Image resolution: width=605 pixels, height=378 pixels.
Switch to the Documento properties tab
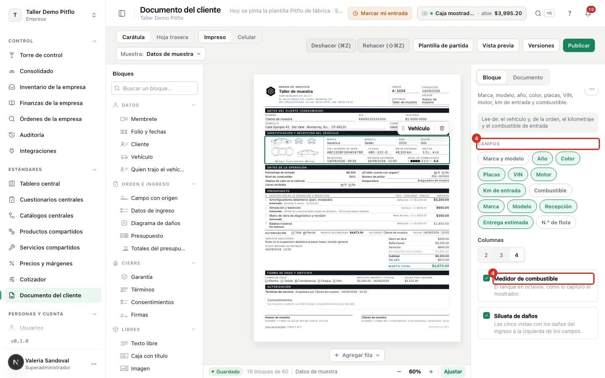pyautogui.click(x=528, y=77)
